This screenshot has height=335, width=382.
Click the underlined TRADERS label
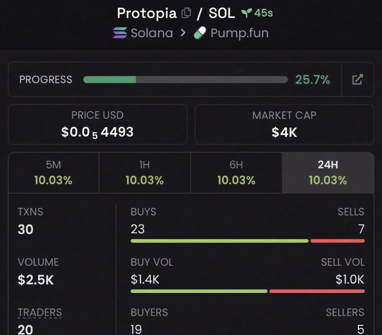pos(40,312)
